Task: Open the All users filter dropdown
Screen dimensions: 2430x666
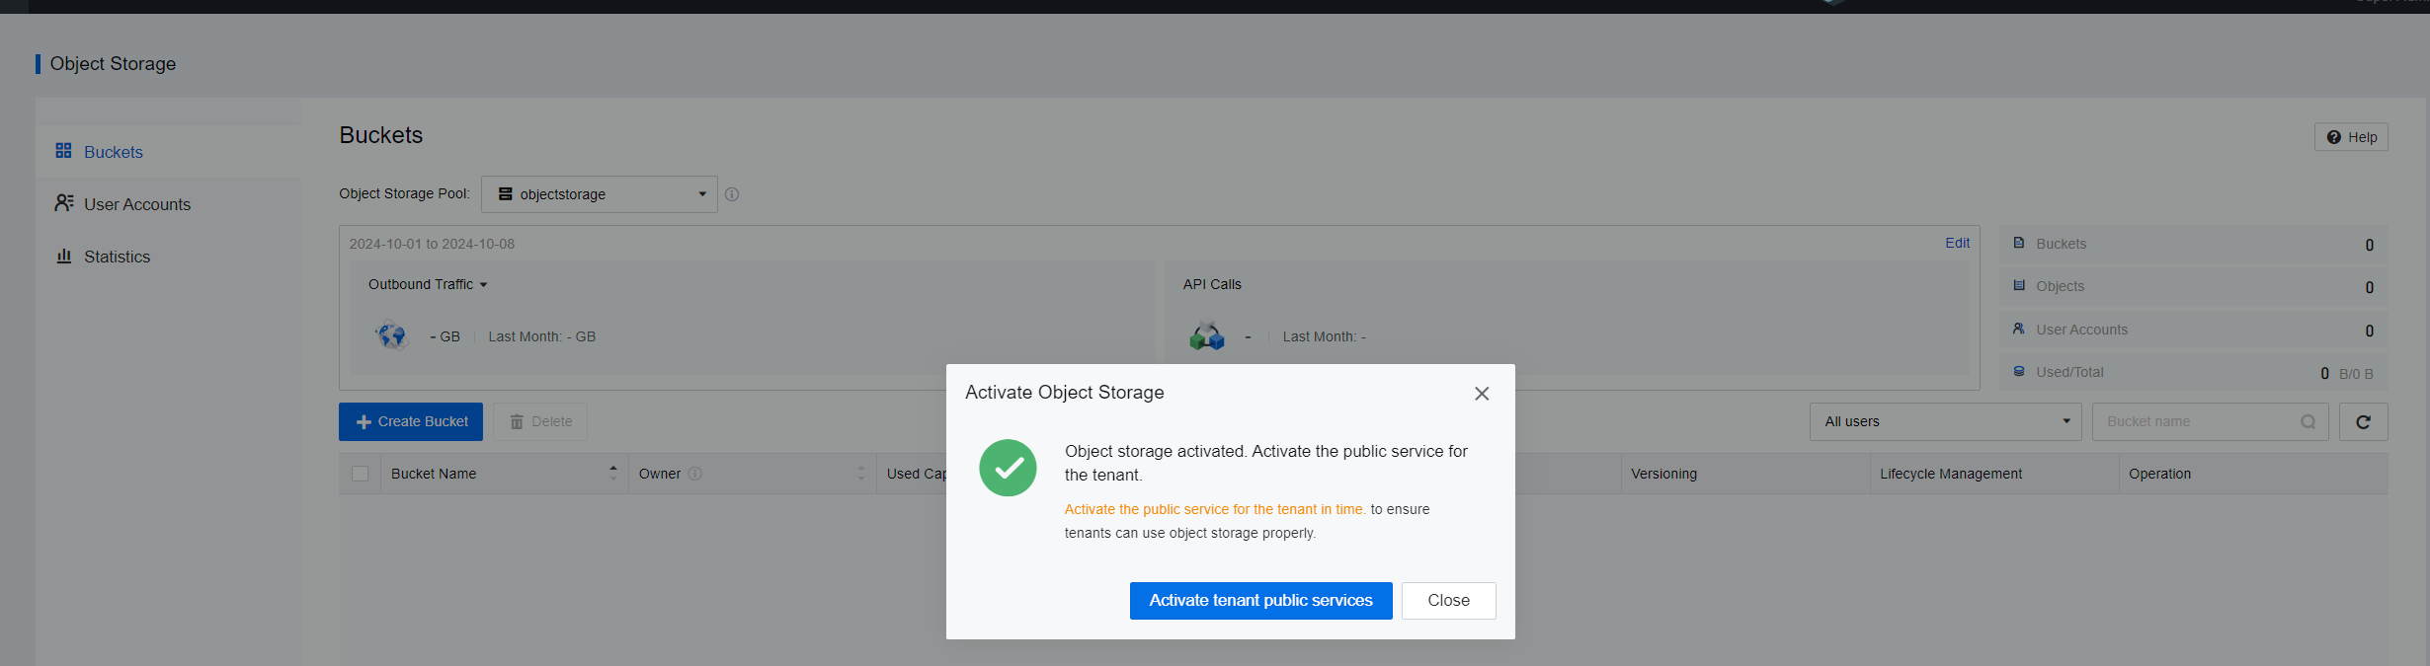Action: pos(1945,421)
